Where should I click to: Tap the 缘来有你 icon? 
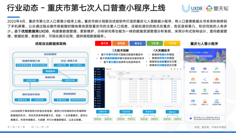tap(193, 79)
